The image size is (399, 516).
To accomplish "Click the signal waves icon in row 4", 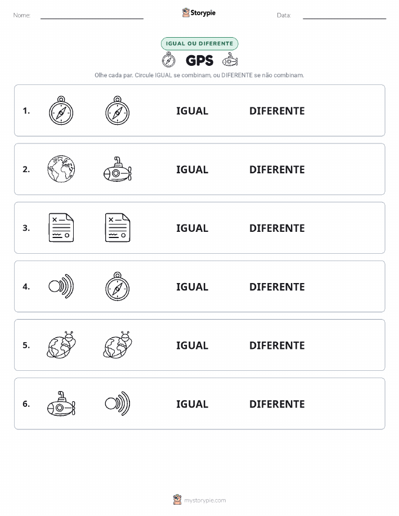I will [x=61, y=286].
